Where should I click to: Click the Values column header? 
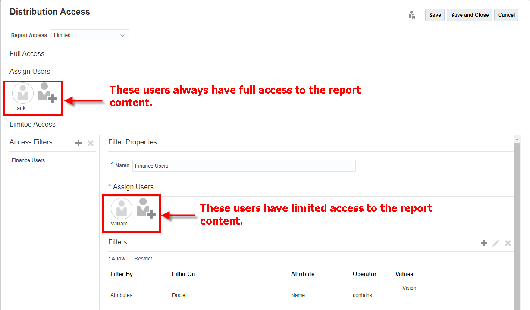[x=404, y=274]
